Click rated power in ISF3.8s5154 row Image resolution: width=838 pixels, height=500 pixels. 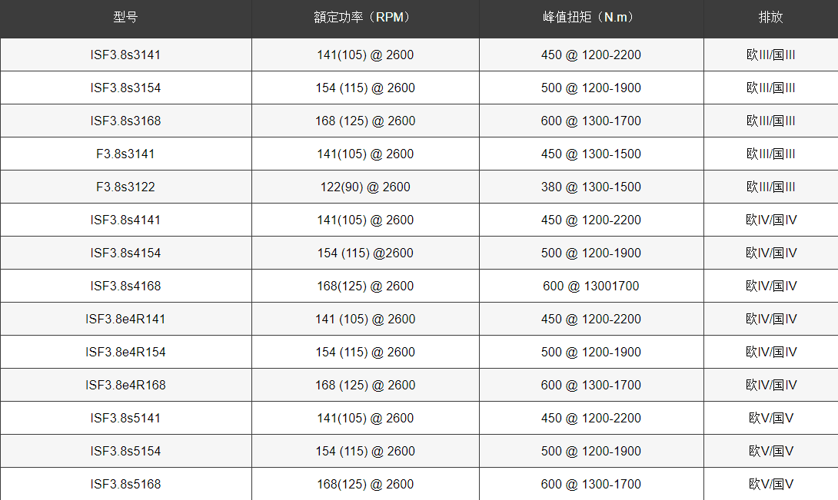(365, 452)
